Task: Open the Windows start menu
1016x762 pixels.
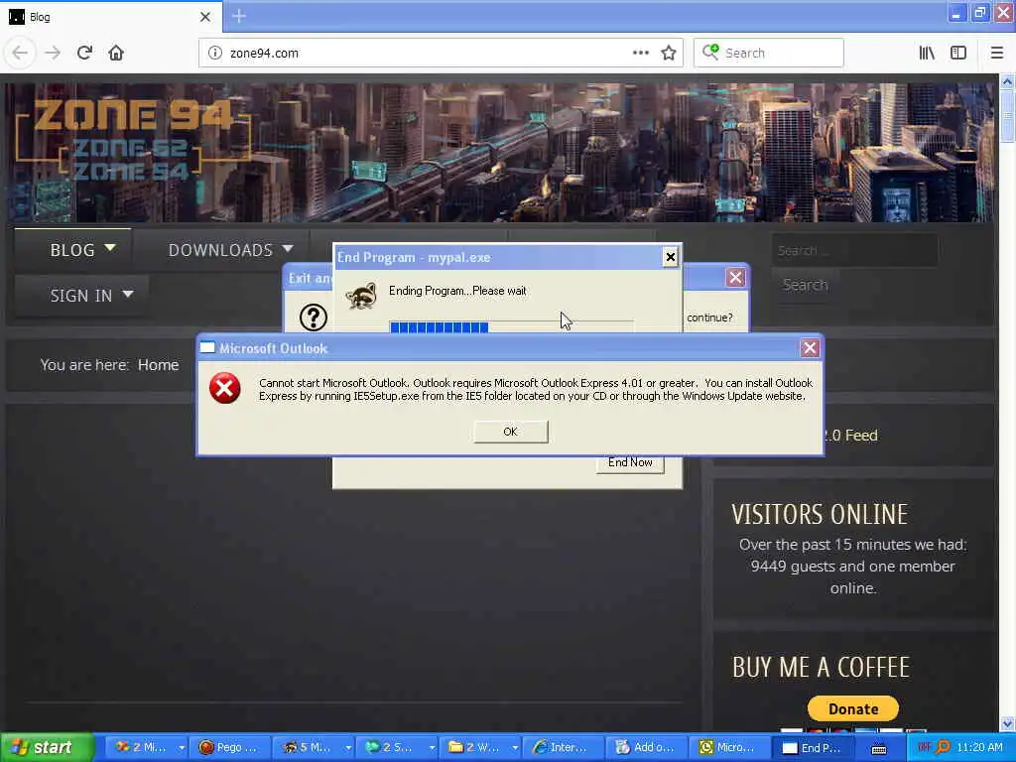Action: (46, 747)
